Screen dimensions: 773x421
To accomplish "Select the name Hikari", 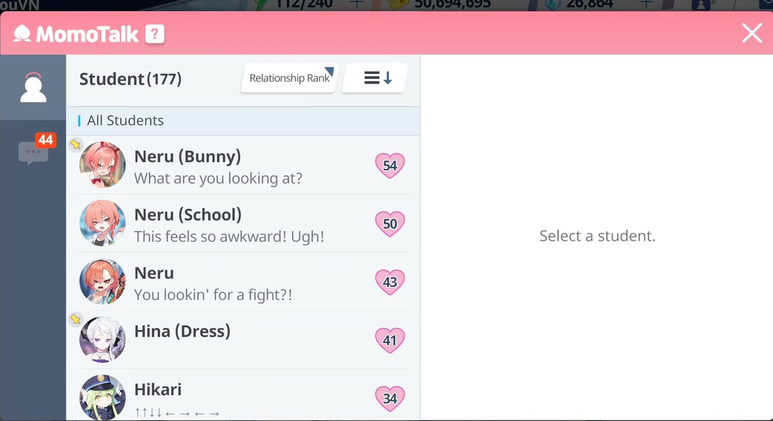I will click(158, 389).
